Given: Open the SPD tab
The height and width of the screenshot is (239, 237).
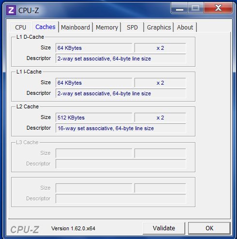Looking at the screenshot, I should (132, 27).
